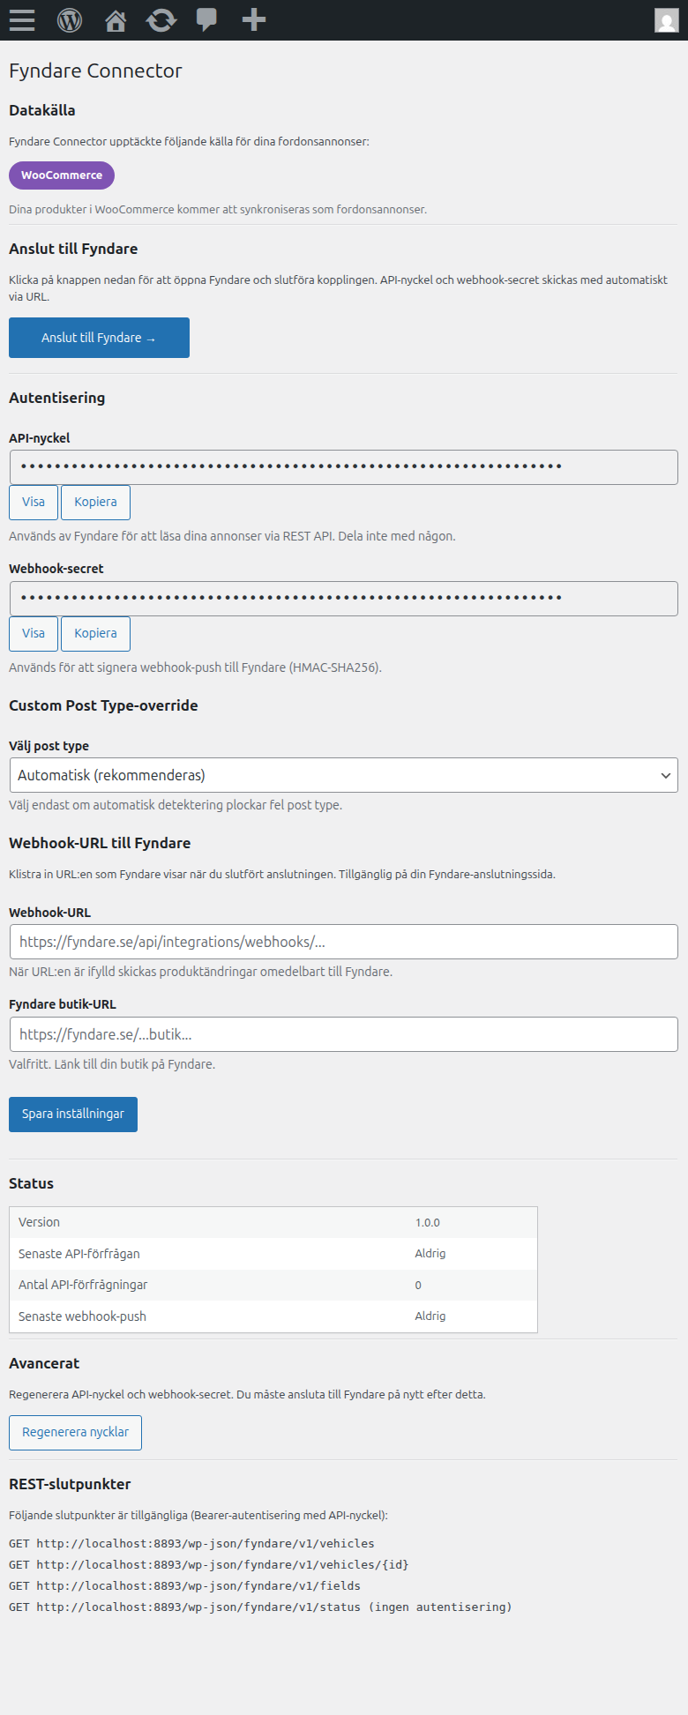Click the Webhook-URL input field
688x1715 pixels.
click(x=343, y=941)
